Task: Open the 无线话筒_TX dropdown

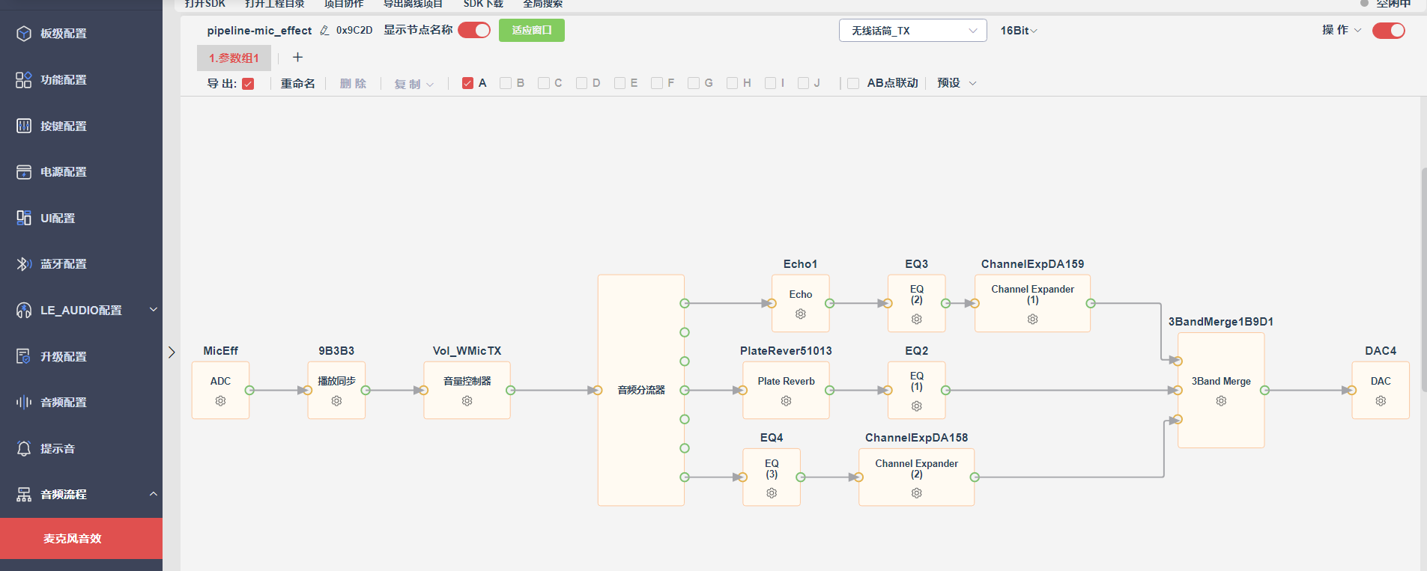Action: pyautogui.click(x=912, y=31)
